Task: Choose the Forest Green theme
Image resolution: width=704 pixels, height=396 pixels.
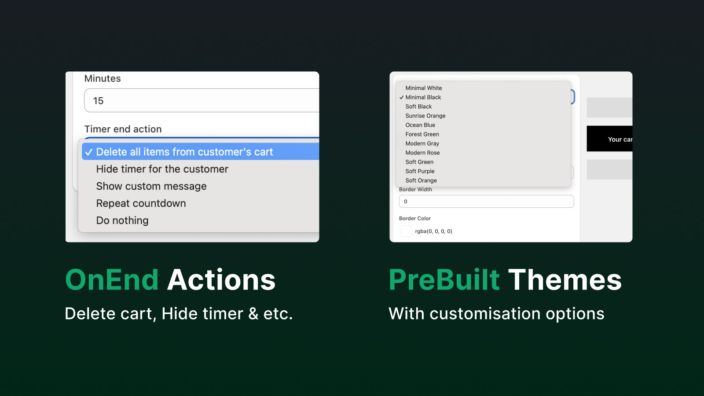Action: pyautogui.click(x=422, y=134)
